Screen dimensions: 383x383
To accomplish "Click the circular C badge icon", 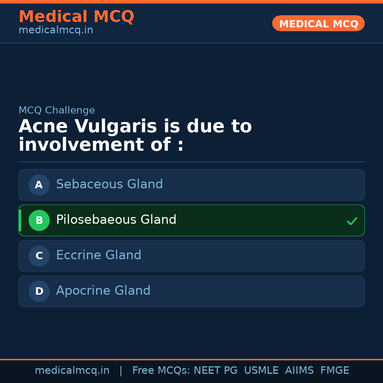I will [39, 256].
